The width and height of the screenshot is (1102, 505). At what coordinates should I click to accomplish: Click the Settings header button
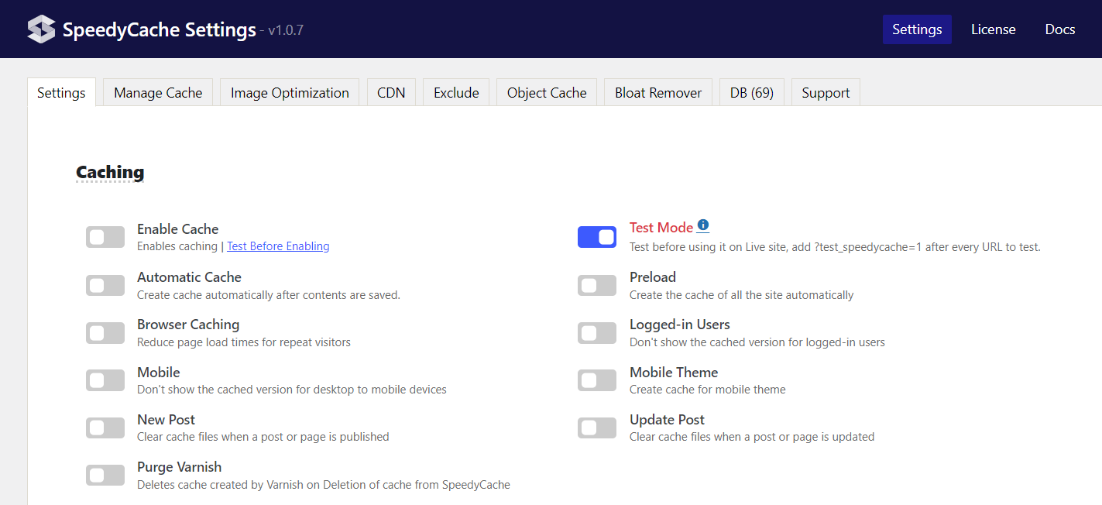pyautogui.click(x=917, y=29)
